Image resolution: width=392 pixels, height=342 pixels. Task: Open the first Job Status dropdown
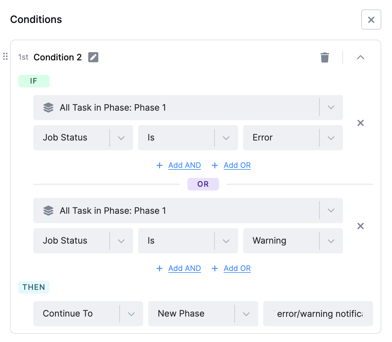click(83, 138)
